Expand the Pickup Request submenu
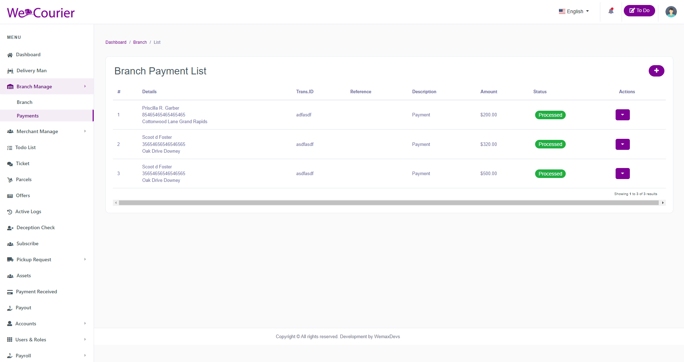Screen dimensions: 684x362 47,259
